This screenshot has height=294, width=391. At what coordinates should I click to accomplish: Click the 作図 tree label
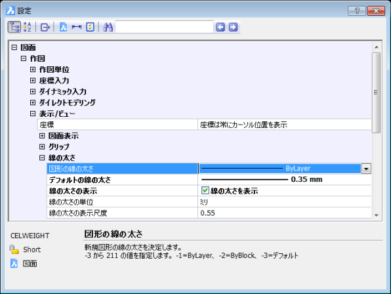[x=37, y=58]
